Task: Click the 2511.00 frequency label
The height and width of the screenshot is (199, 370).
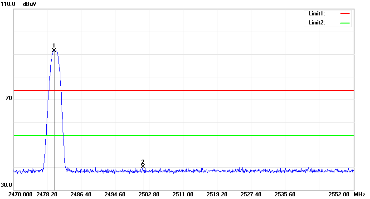Action: point(183,194)
